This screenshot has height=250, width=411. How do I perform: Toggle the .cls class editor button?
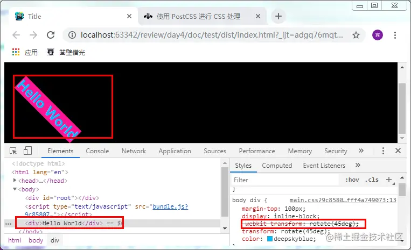coord(372,180)
